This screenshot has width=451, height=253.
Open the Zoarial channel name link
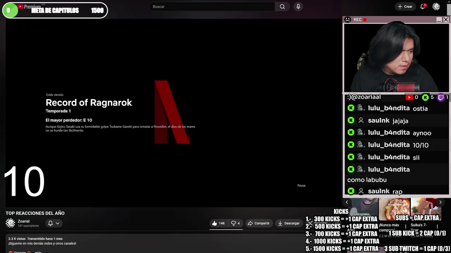pyautogui.click(x=24, y=221)
